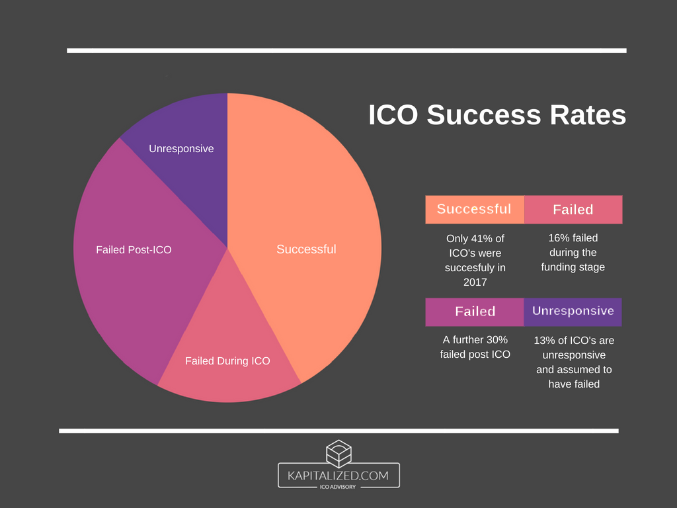Click the Kapitalized cube logo icon

[338, 451]
